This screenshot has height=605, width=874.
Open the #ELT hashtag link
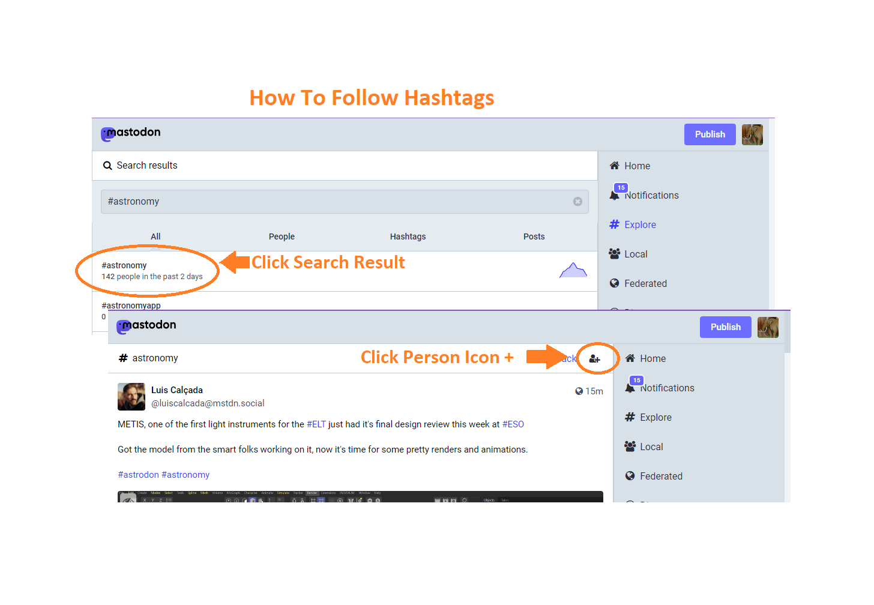(x=316, y=424)
